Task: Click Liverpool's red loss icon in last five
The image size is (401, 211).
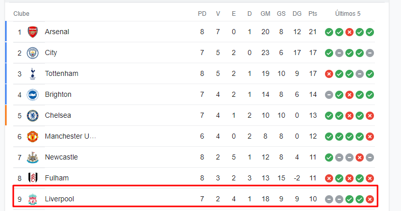Action: pos(370,199)
